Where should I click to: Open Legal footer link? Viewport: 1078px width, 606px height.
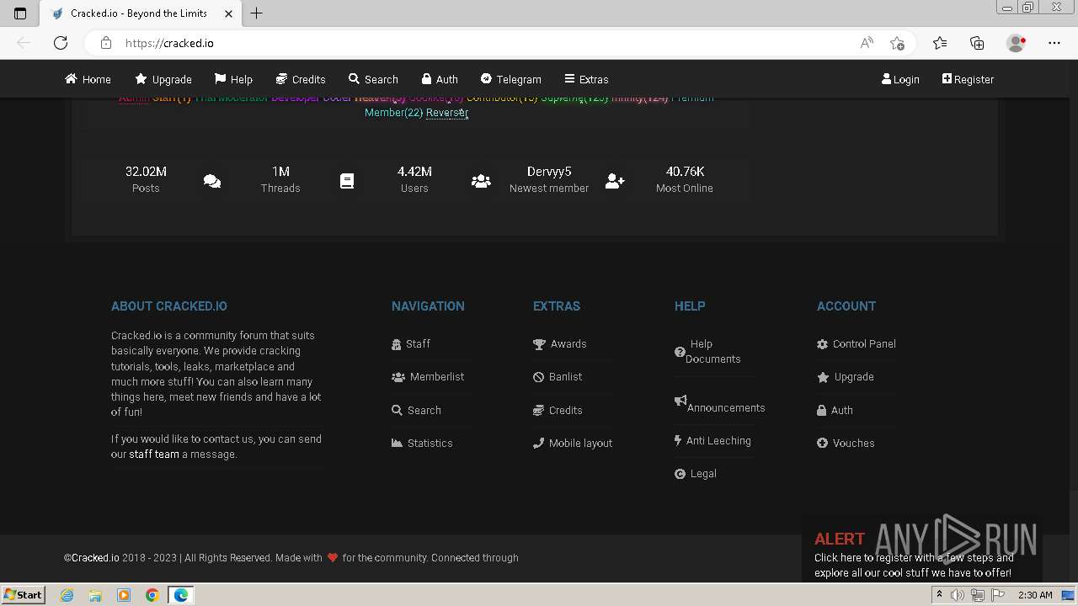[x=696, y=474]
